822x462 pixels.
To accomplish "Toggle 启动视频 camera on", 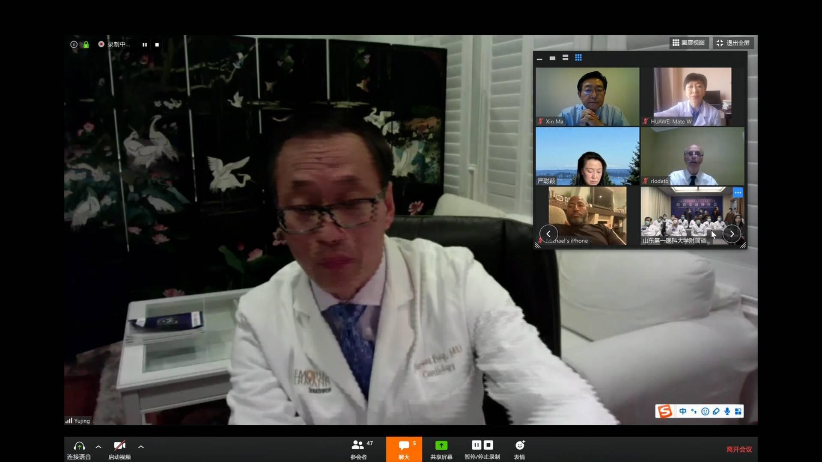I will click(x=119, y=446).
